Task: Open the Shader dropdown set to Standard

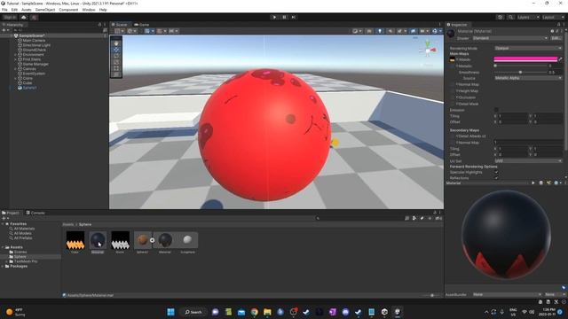Action: [x=510, y=38]
